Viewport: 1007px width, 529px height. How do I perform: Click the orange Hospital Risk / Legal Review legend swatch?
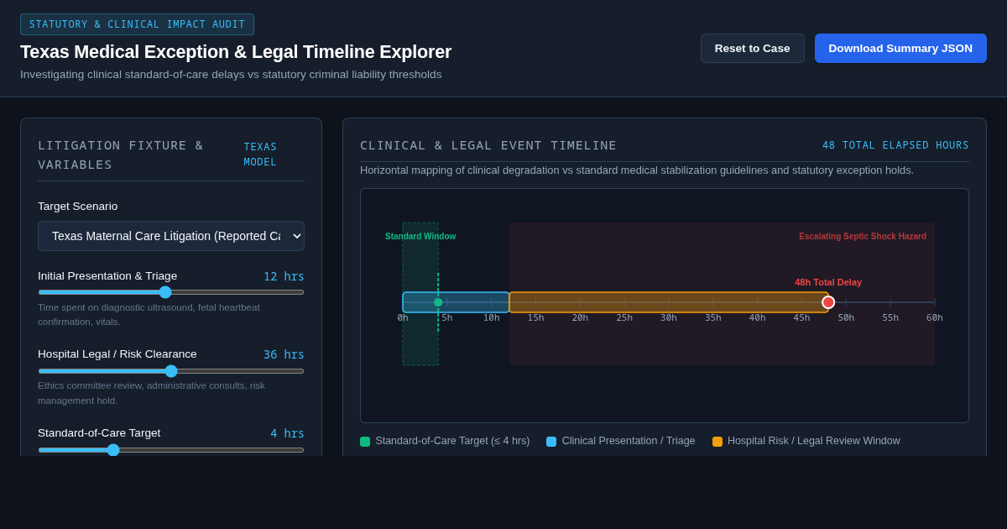(x=717, y=442)
